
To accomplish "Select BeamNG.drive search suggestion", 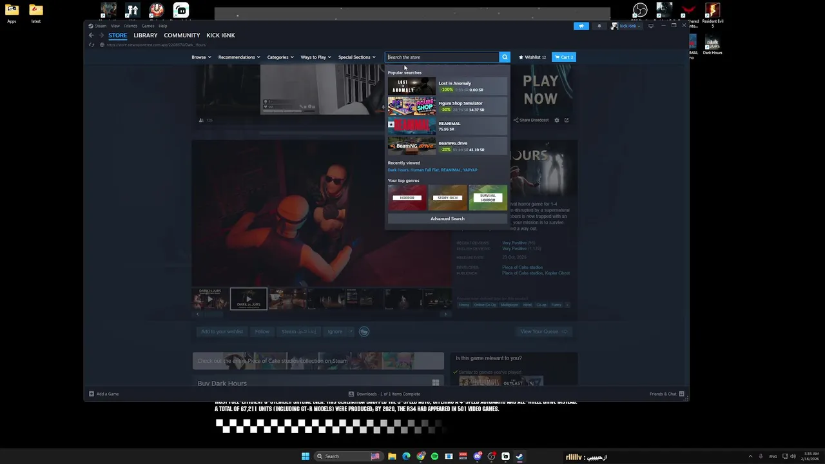I will (x=447, y=146).
